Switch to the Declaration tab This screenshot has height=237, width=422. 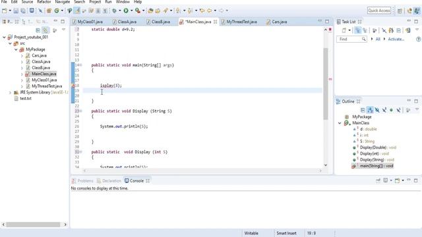(109, 181)
